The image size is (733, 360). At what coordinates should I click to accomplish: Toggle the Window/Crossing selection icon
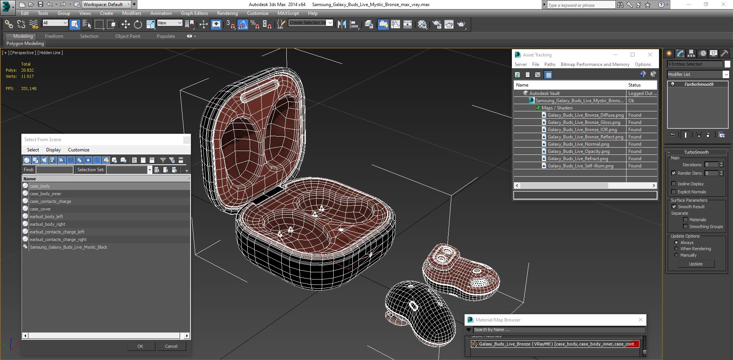tap(111, 24)
